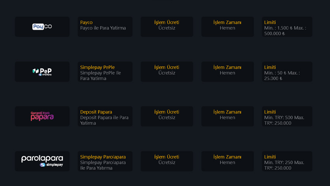Click PePle row İşlem Zamanı box

tap(227, 72)
